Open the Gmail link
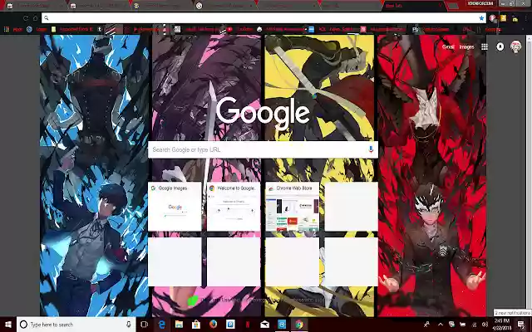This screenshot has width=532, height=332. pos(448,46)
